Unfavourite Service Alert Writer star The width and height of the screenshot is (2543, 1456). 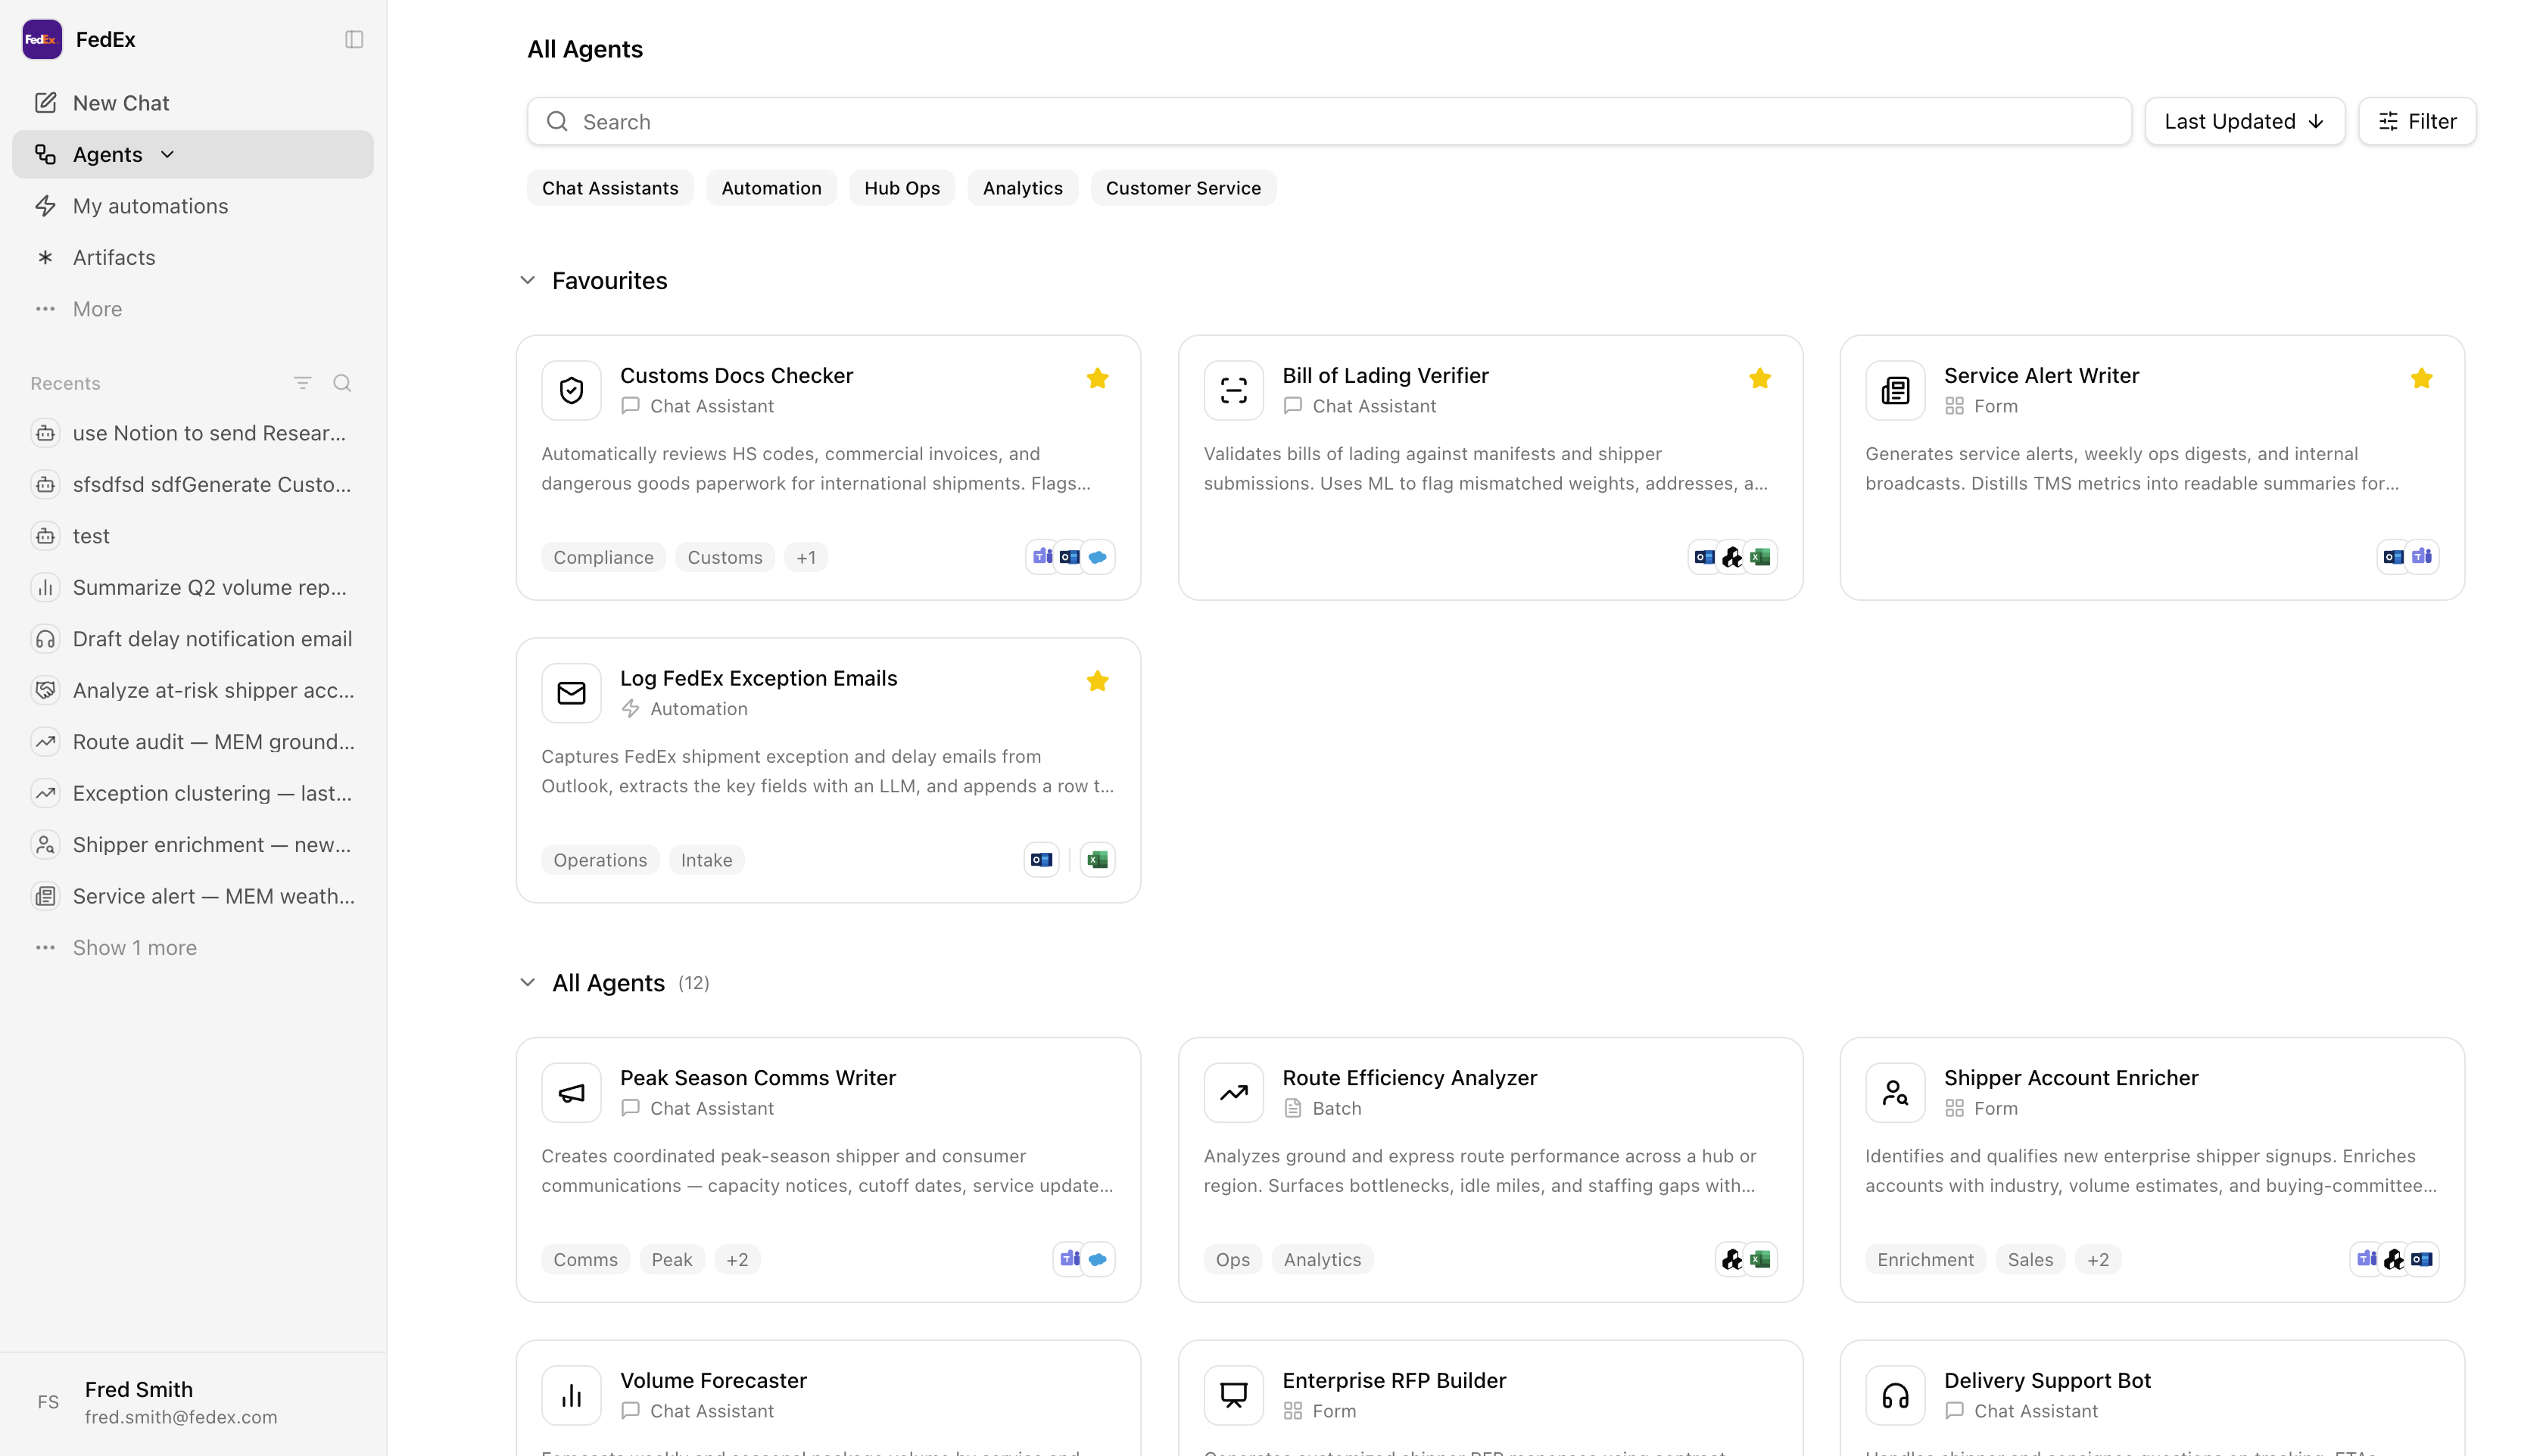2421,378
